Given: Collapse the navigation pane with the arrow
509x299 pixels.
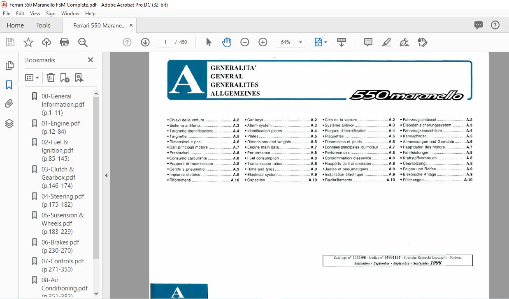Looking at the screenshot, I should click(x=106, y=175).
